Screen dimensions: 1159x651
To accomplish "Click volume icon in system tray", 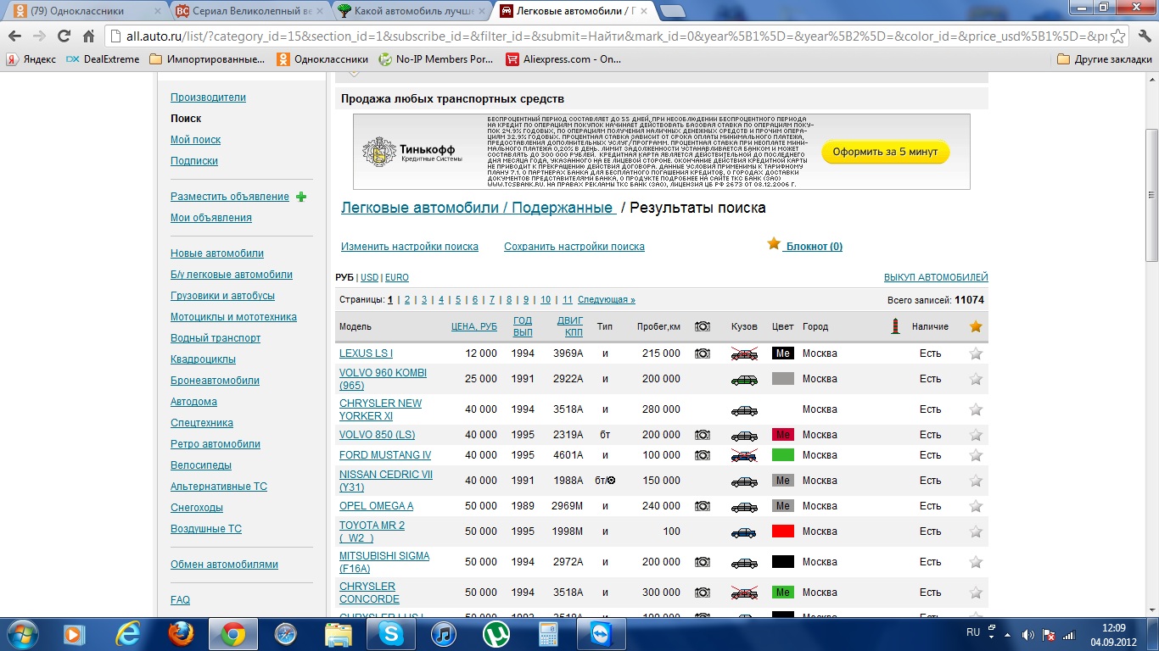I will point(1027,634).
